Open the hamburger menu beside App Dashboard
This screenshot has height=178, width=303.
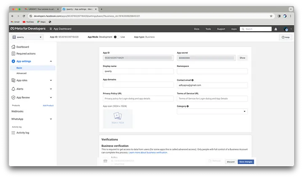point(50,29)
